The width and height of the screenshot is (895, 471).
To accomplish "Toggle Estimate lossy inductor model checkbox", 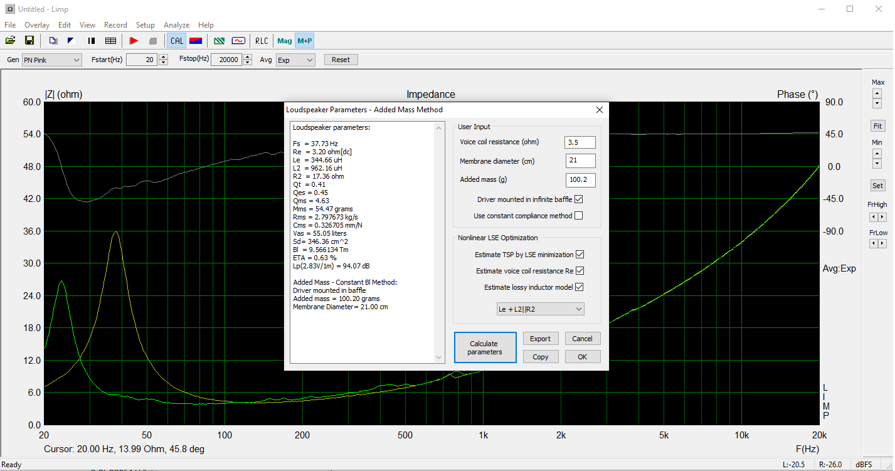I will pyautogui.click(x=580, y=287).
